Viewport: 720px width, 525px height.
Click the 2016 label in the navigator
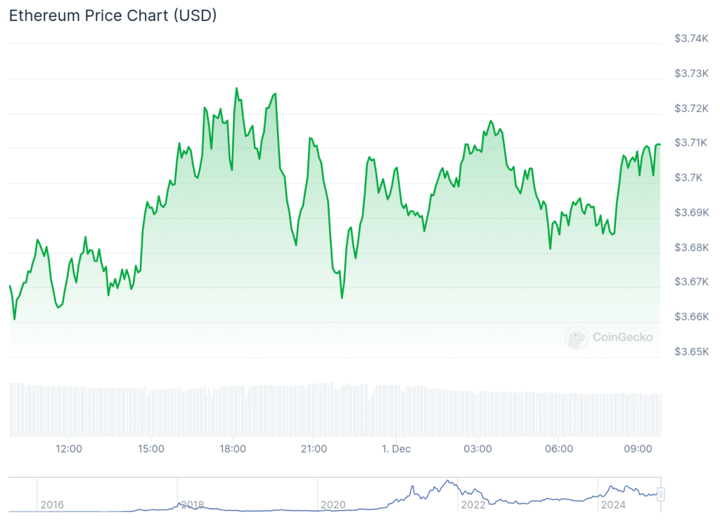click(x=52, y=505)
